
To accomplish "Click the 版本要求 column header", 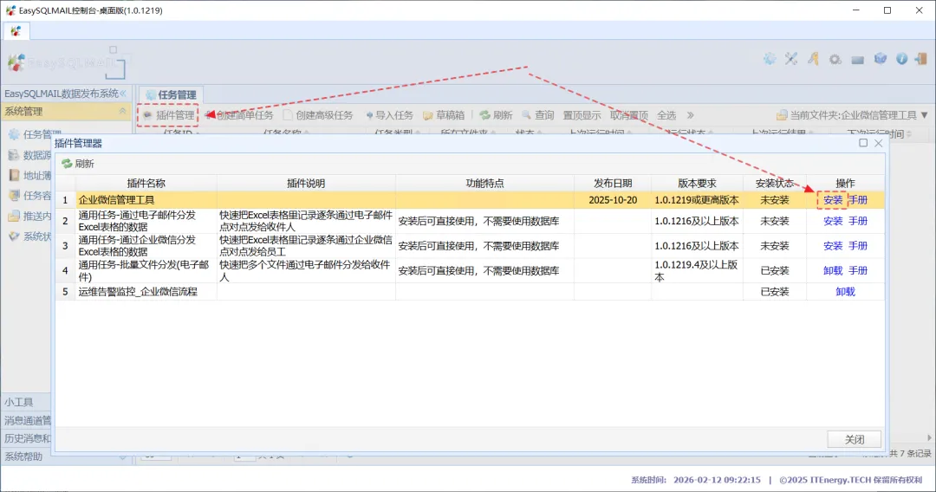I will tap(697, 183).
